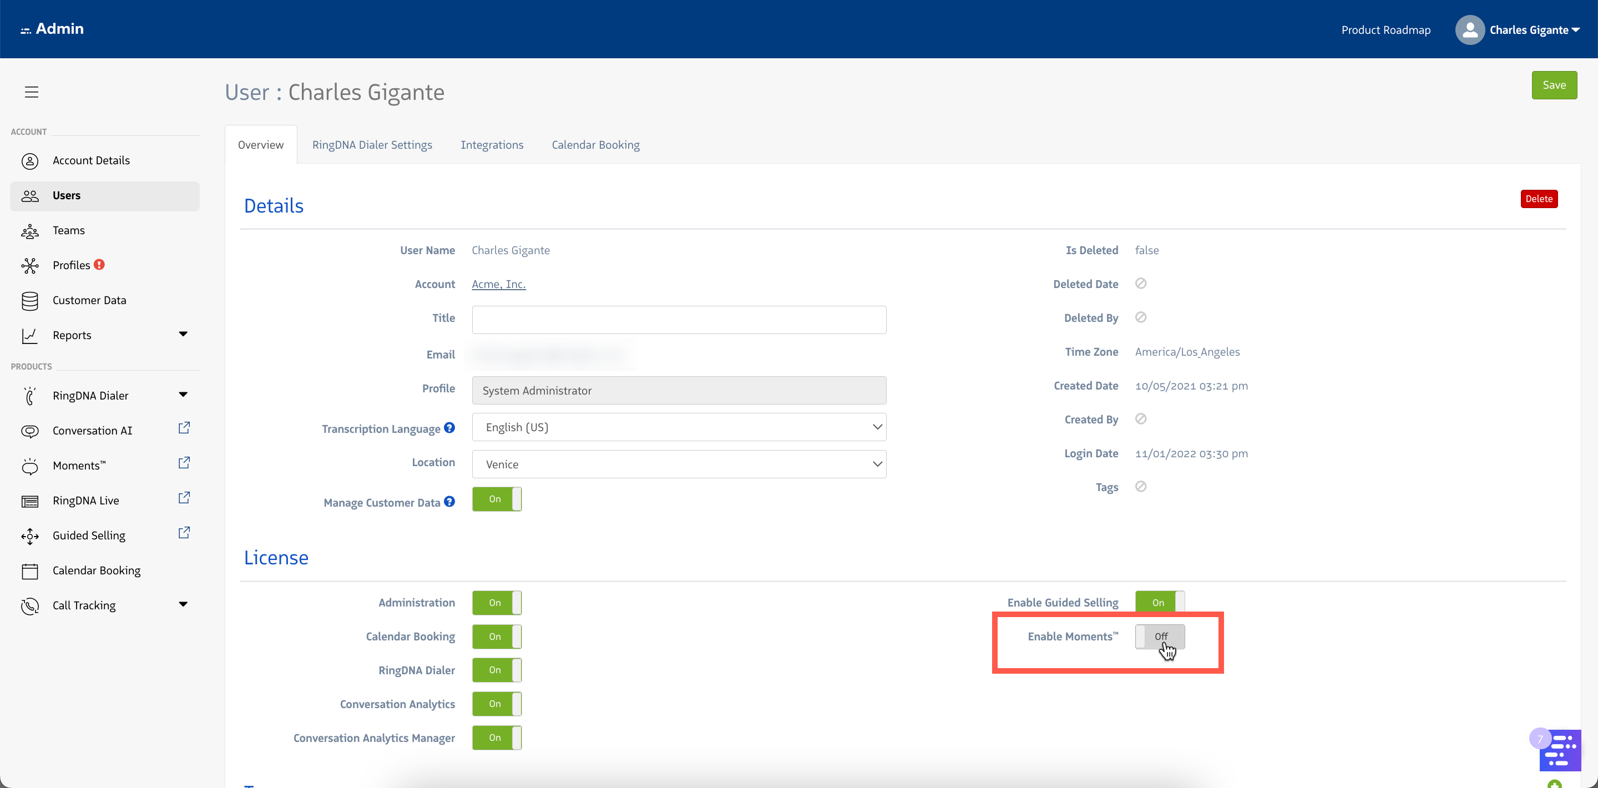Toggle the Conversation Analytics license switch

coord(496,704)
